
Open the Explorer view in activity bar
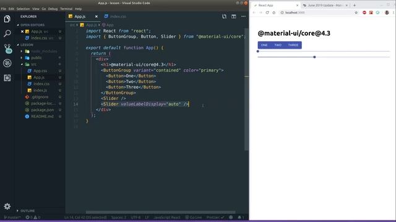click(x=7, y=19)
